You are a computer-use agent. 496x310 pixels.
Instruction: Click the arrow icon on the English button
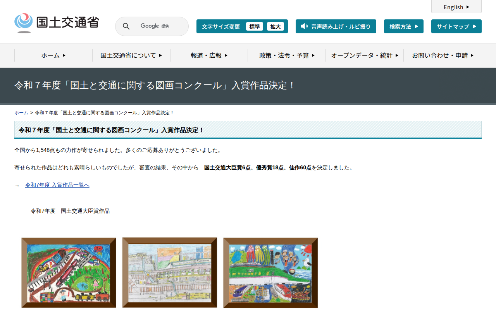pos(468,7)
